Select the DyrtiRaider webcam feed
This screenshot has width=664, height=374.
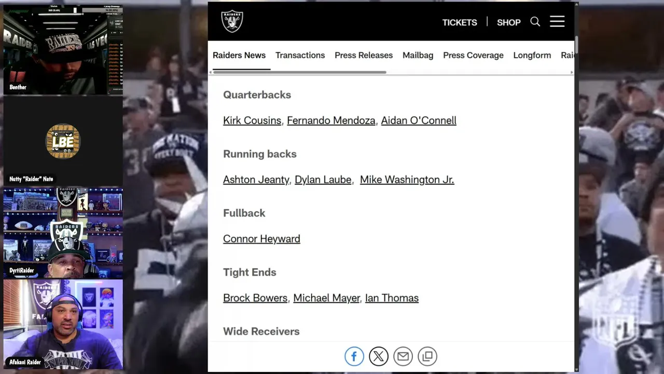coord(63,233)
